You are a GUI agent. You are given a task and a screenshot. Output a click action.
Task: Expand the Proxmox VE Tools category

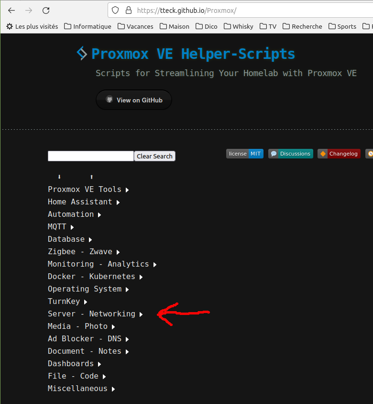(x=88, y=190)
